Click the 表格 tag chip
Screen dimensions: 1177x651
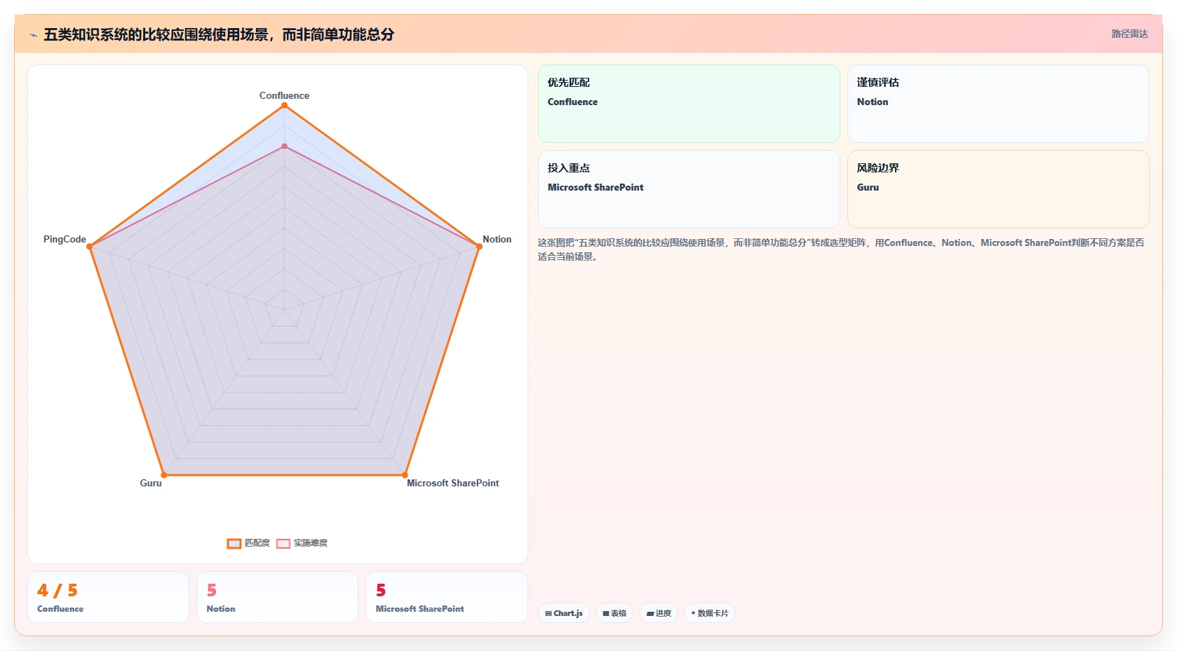coord(614,613)
